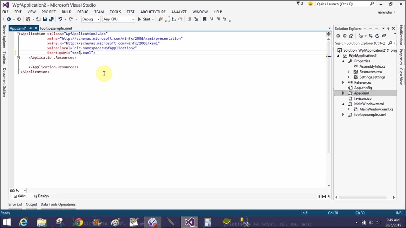Open a file with the toolbar folder icon
Viewport: 406px width, 228px height.
(x=38, y=19)
